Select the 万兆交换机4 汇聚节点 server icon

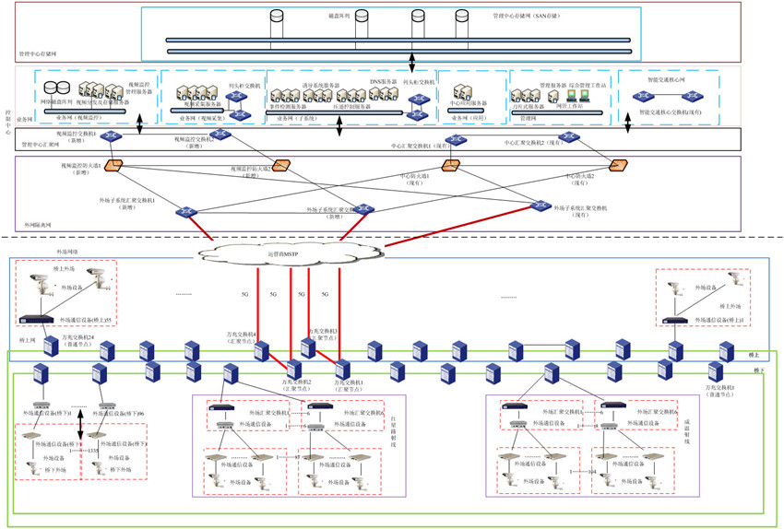coord(262,351)
